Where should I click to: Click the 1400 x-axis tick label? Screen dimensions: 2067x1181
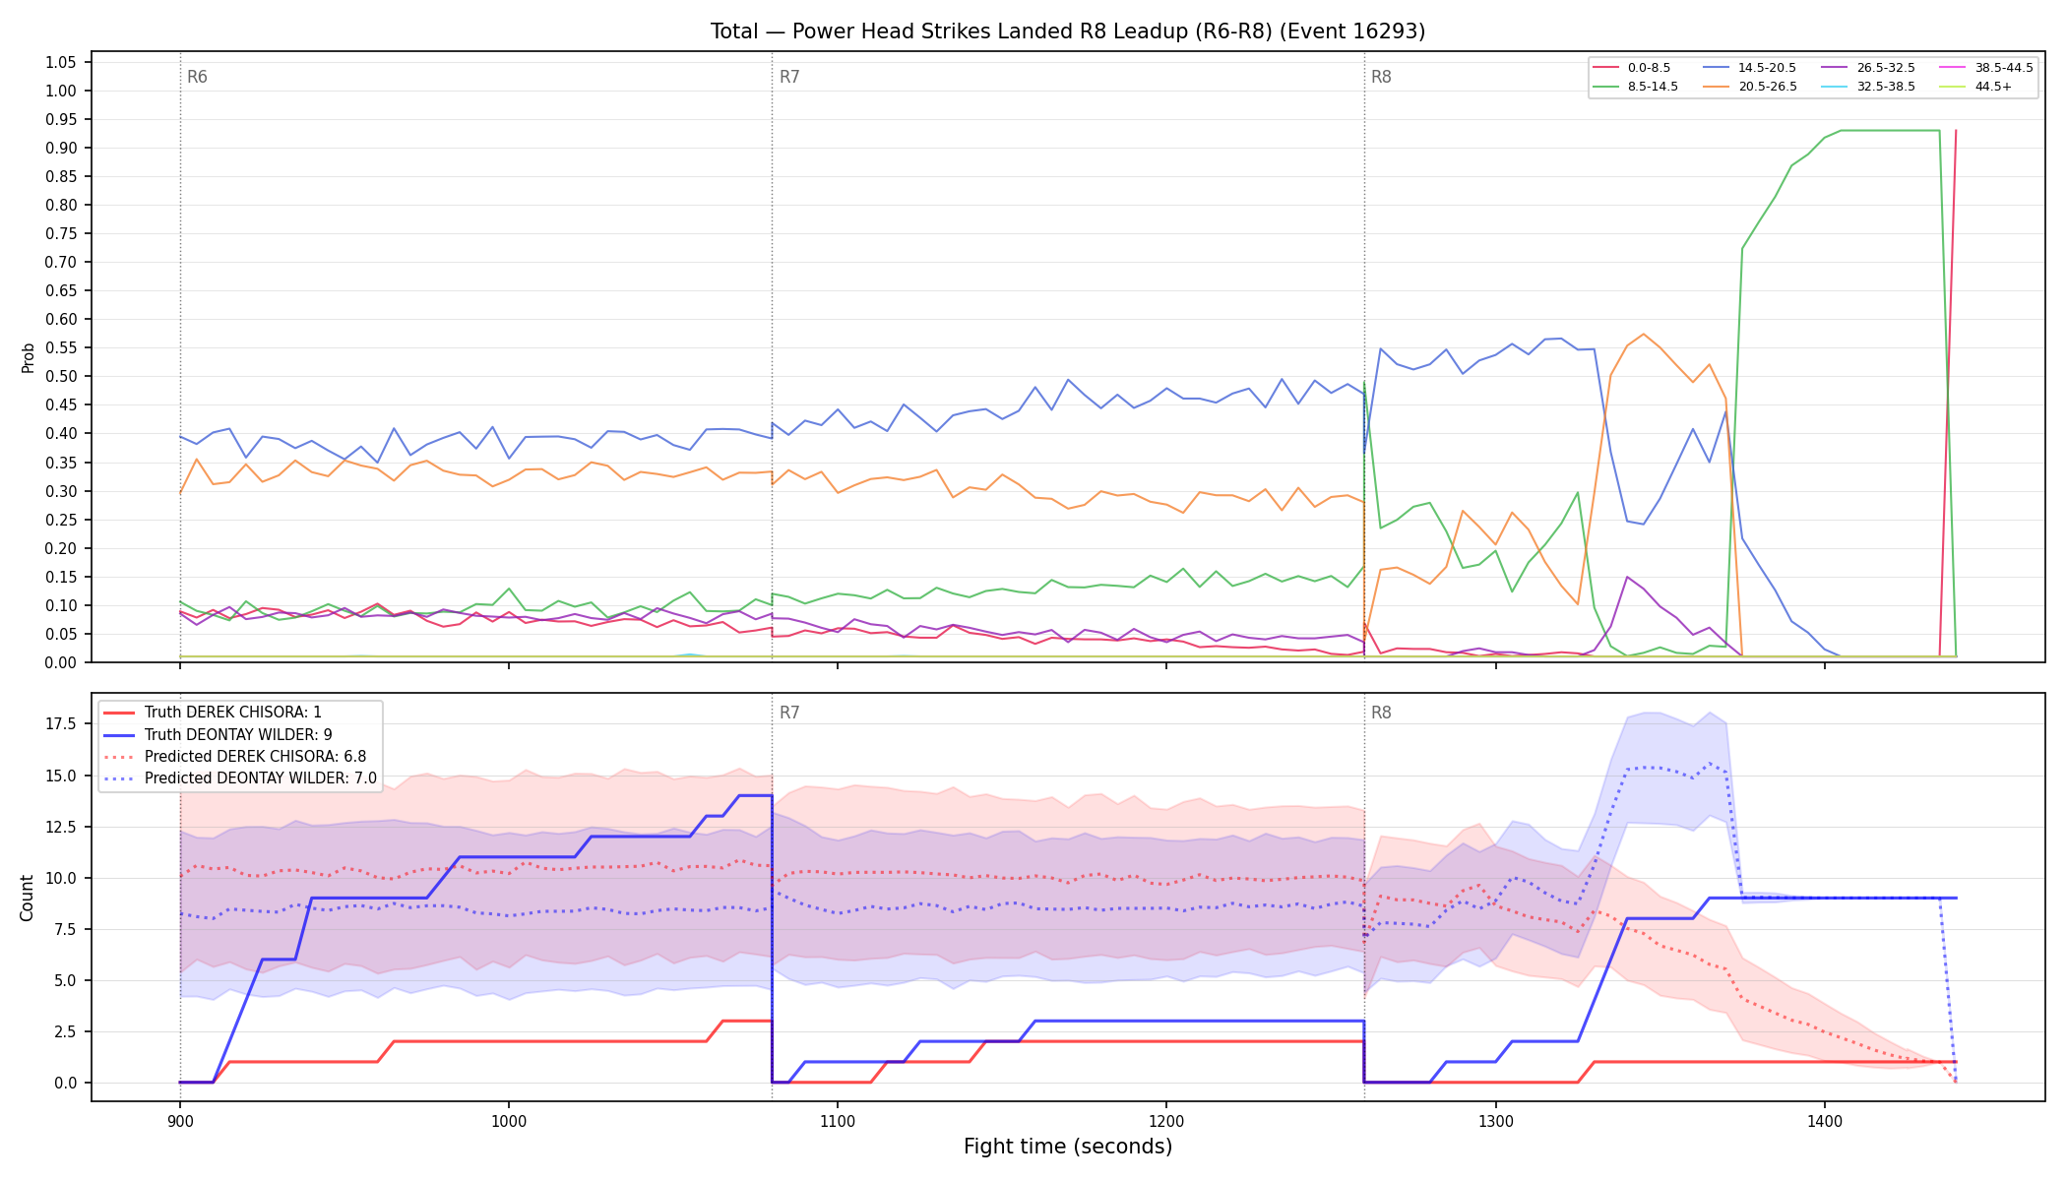(x=1824, y=1120)
